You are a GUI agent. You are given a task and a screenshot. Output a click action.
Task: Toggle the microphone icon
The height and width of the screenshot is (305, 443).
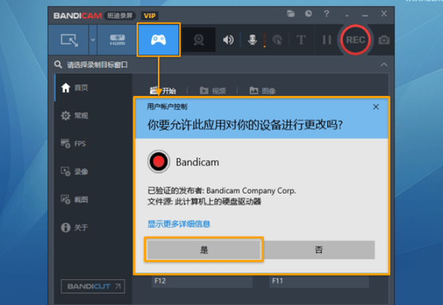tap(252, 40)
